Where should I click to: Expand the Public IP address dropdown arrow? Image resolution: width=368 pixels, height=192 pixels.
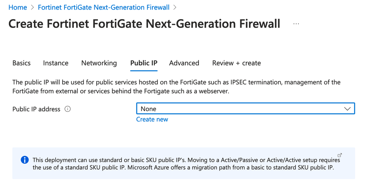347,109
